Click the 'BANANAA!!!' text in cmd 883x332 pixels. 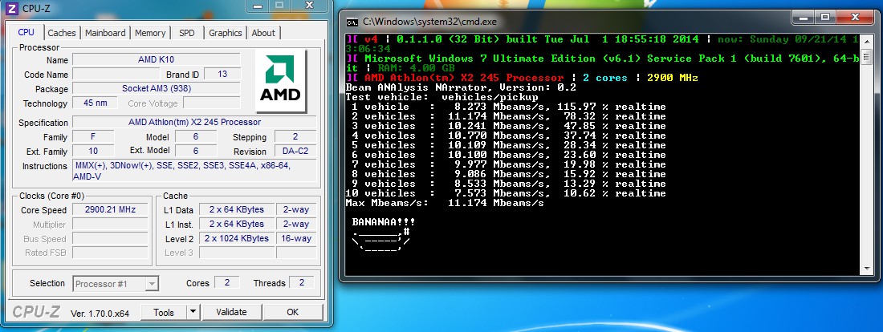tap(384, 221)
